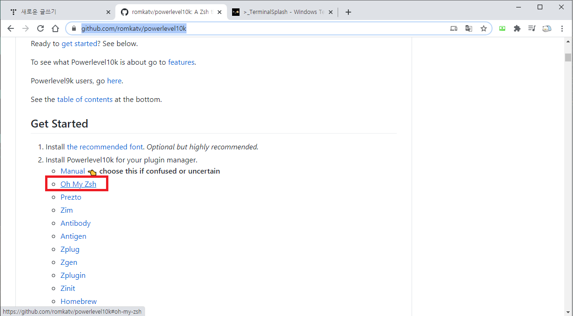Click the address bar URL
Screen dimensions: 573x316
pos(134,29)
